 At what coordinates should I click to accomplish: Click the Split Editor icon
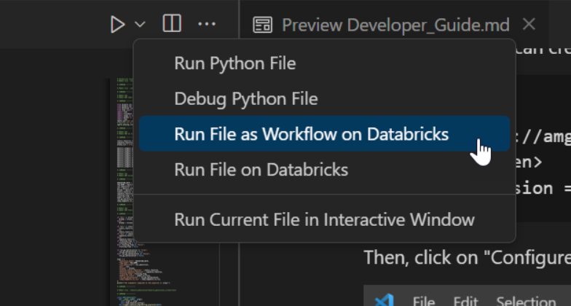(x=172, y=24)
